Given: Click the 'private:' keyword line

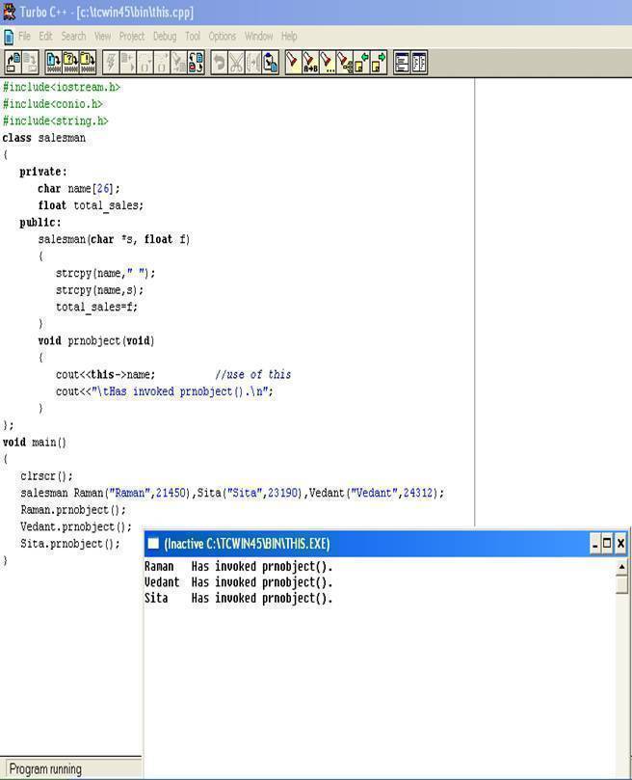Looking at the screenshot, I should point(42,172).
